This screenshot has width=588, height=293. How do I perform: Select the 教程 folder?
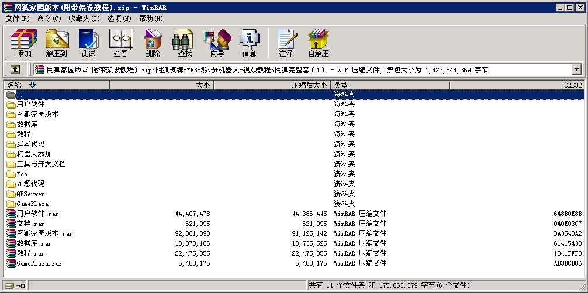23,134
